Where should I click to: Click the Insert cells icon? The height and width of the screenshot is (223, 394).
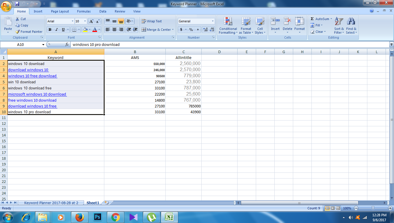coord(275,21)
